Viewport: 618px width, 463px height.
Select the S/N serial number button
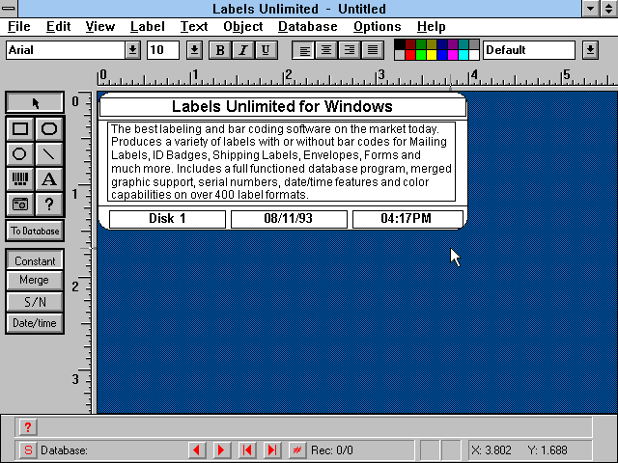pos(35,302)
